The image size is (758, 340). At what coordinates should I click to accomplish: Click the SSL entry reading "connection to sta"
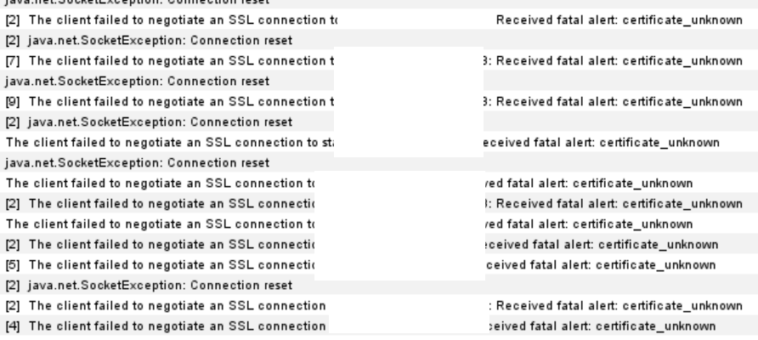pos(379,143)
